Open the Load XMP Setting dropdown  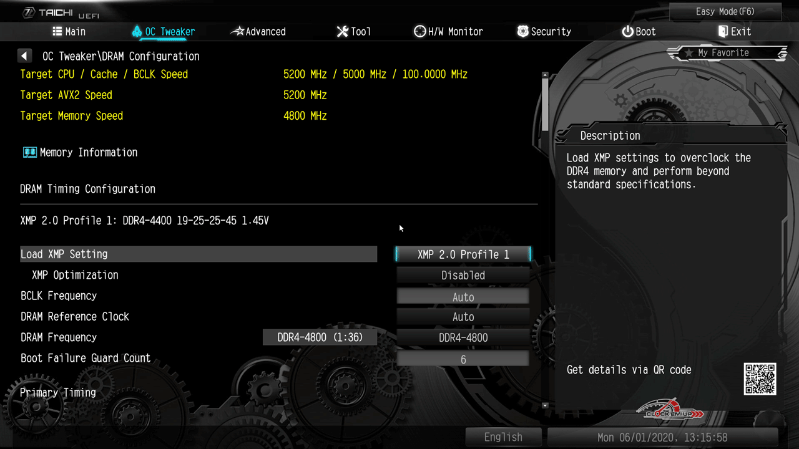[463, 254]
